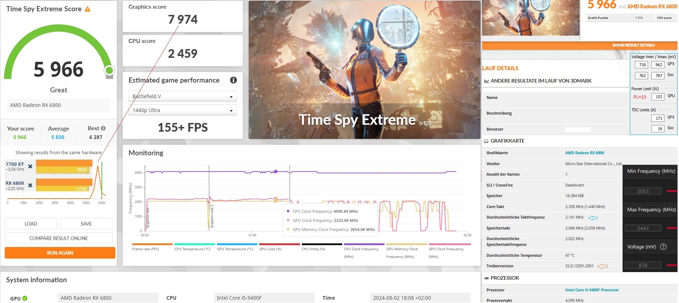
Task: Click the Soc Vmin field showing 762
Action: pyautogui.click(x=642, y=76)
